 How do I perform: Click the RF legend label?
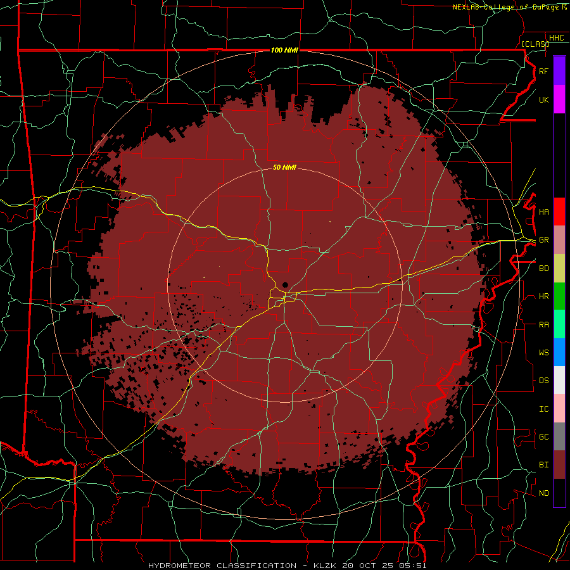pyautogui.click(x=543, y=71)
